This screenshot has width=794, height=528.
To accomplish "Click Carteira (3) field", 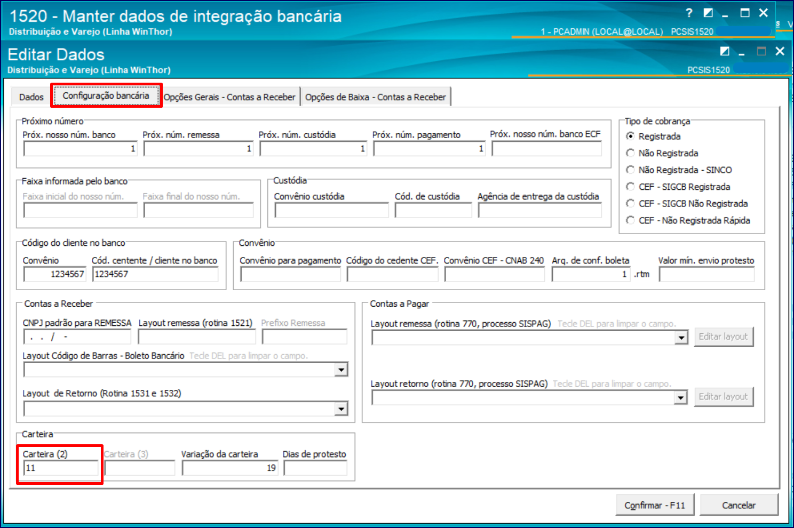I will click(x=140, y=468).
